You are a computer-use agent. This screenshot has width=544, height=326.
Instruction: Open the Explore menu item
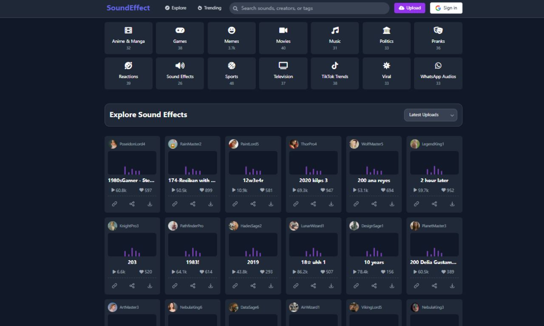click(176, 8)
